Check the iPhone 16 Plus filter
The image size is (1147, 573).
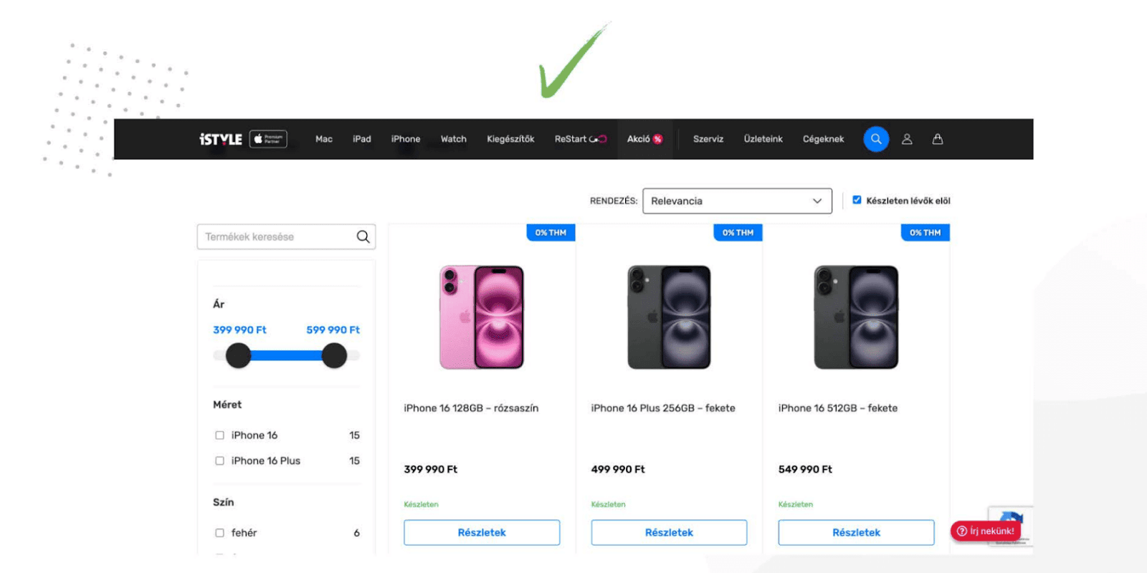[220, 461]
